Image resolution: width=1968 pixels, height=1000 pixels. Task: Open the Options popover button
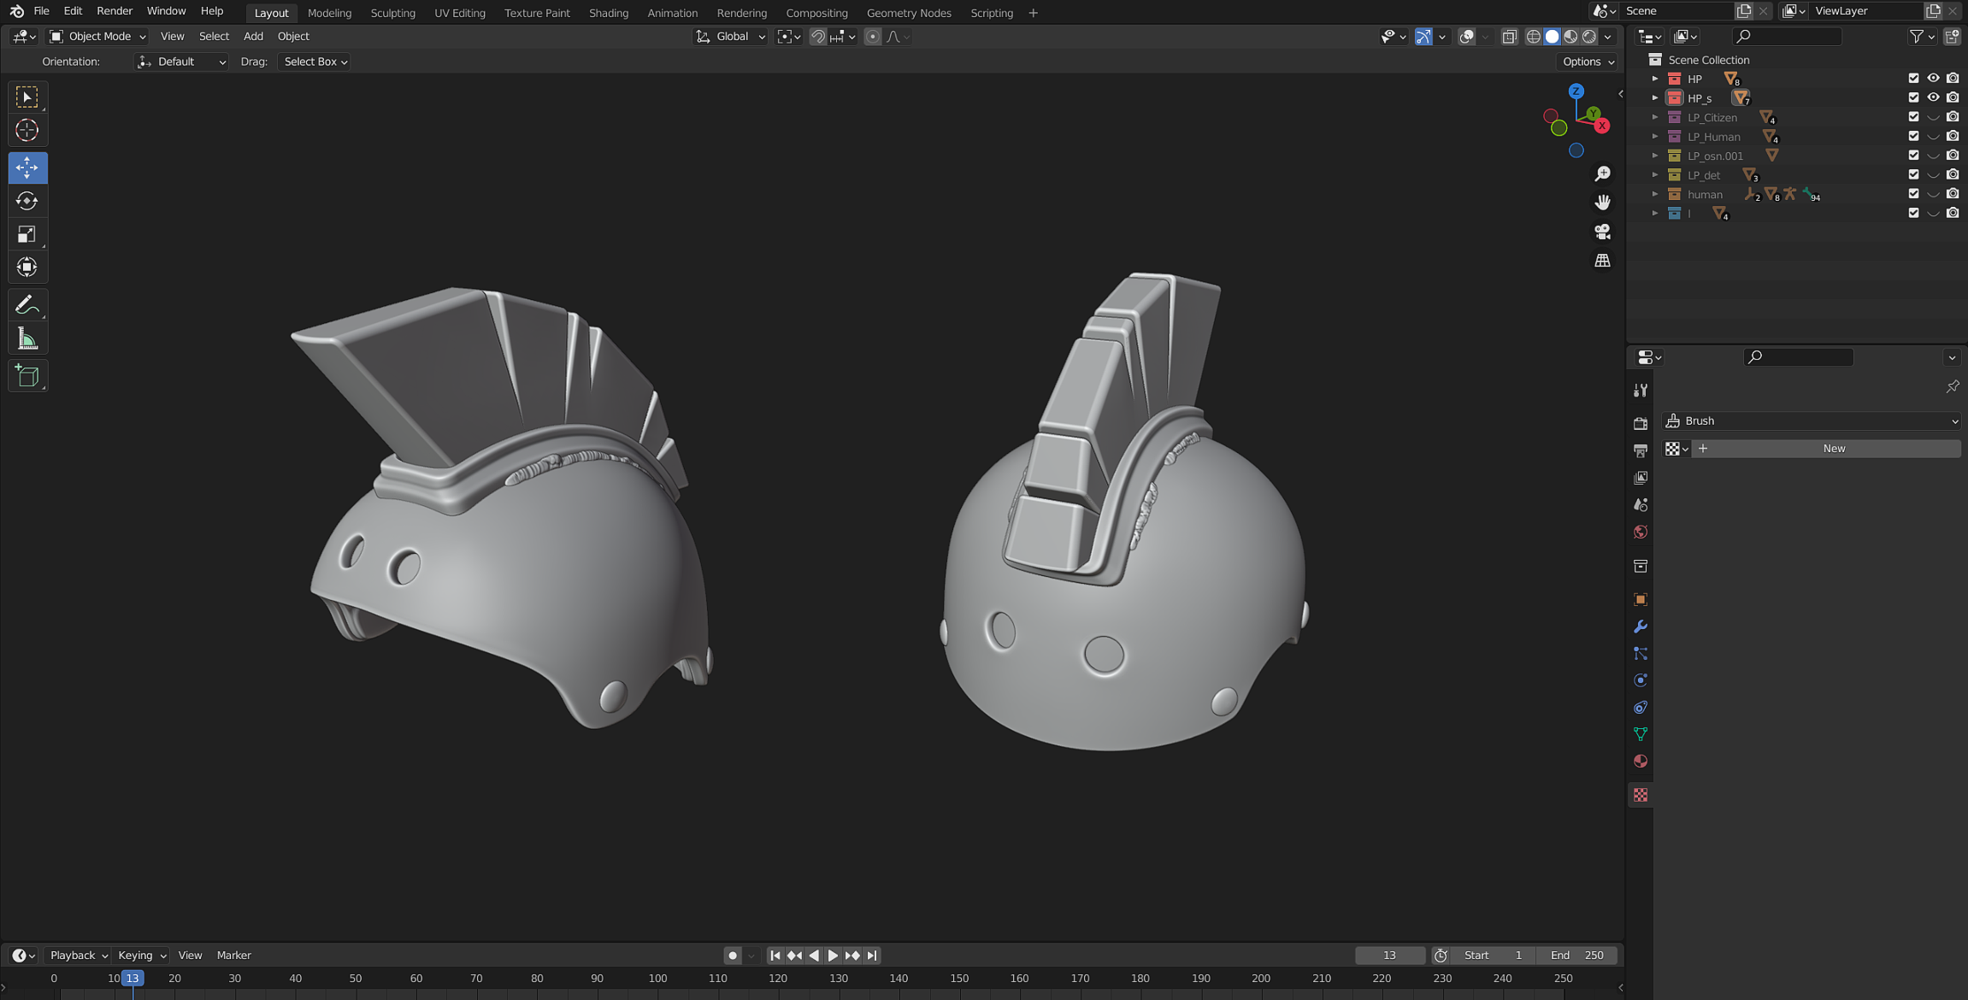[x=1587, y=62]
